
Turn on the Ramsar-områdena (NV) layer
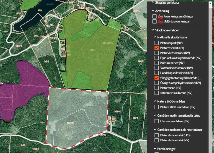click(157, 121)
